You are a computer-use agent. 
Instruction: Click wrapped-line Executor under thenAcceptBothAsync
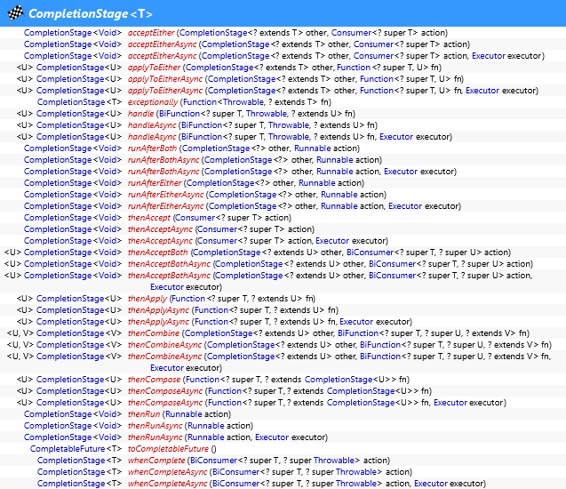coord(167,287)
